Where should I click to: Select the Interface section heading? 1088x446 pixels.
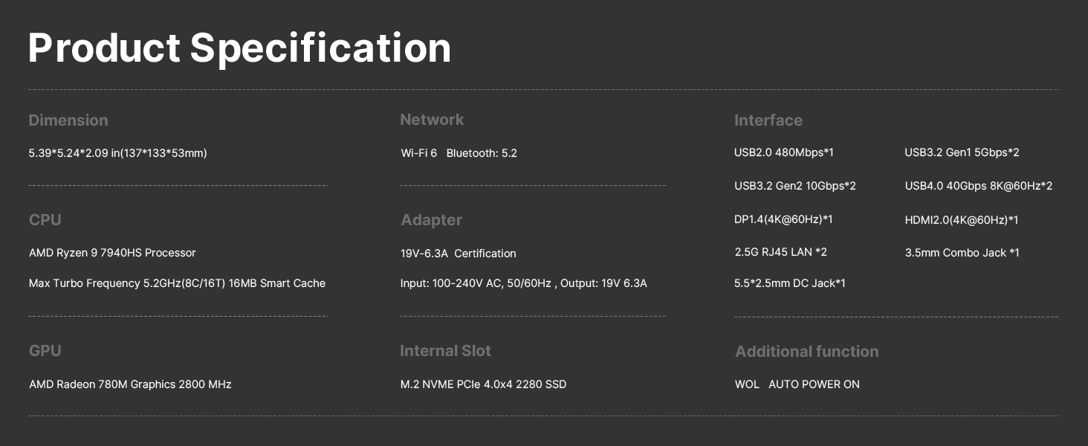(768, 120)
